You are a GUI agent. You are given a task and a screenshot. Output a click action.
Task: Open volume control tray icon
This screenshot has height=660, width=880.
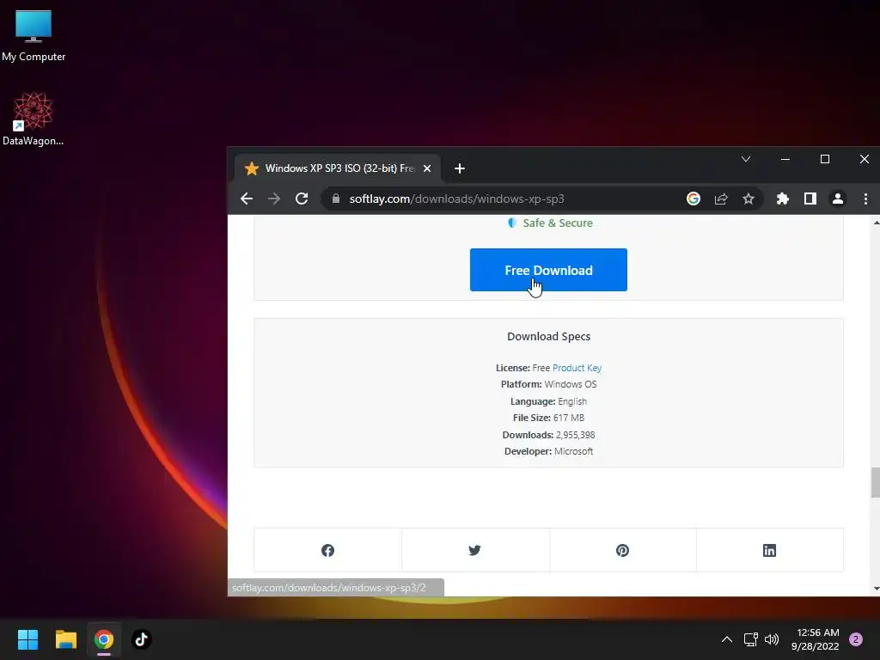[x=772, y=639]
